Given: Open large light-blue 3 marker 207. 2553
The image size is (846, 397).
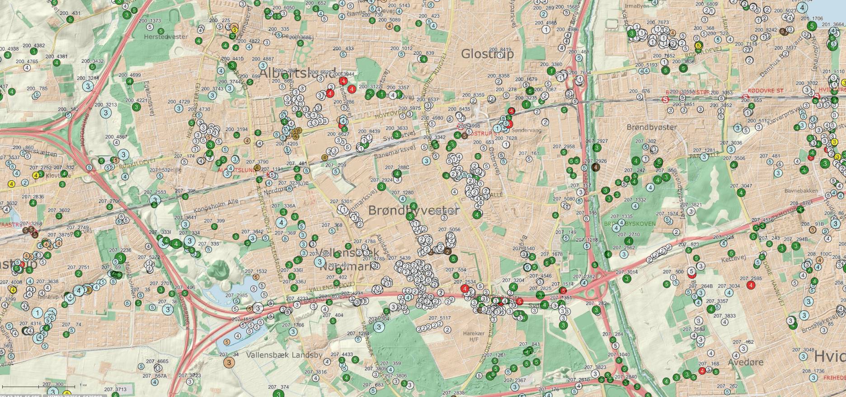Looking at the screenshot, I should [155, 200].
